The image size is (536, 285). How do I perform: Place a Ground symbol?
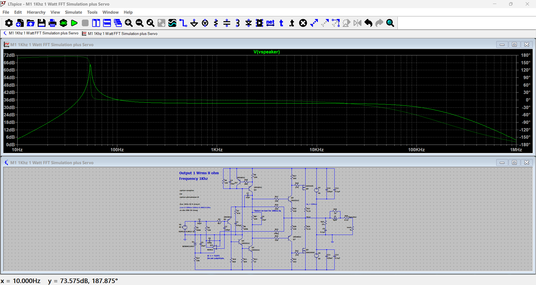(x=194, y=23)
